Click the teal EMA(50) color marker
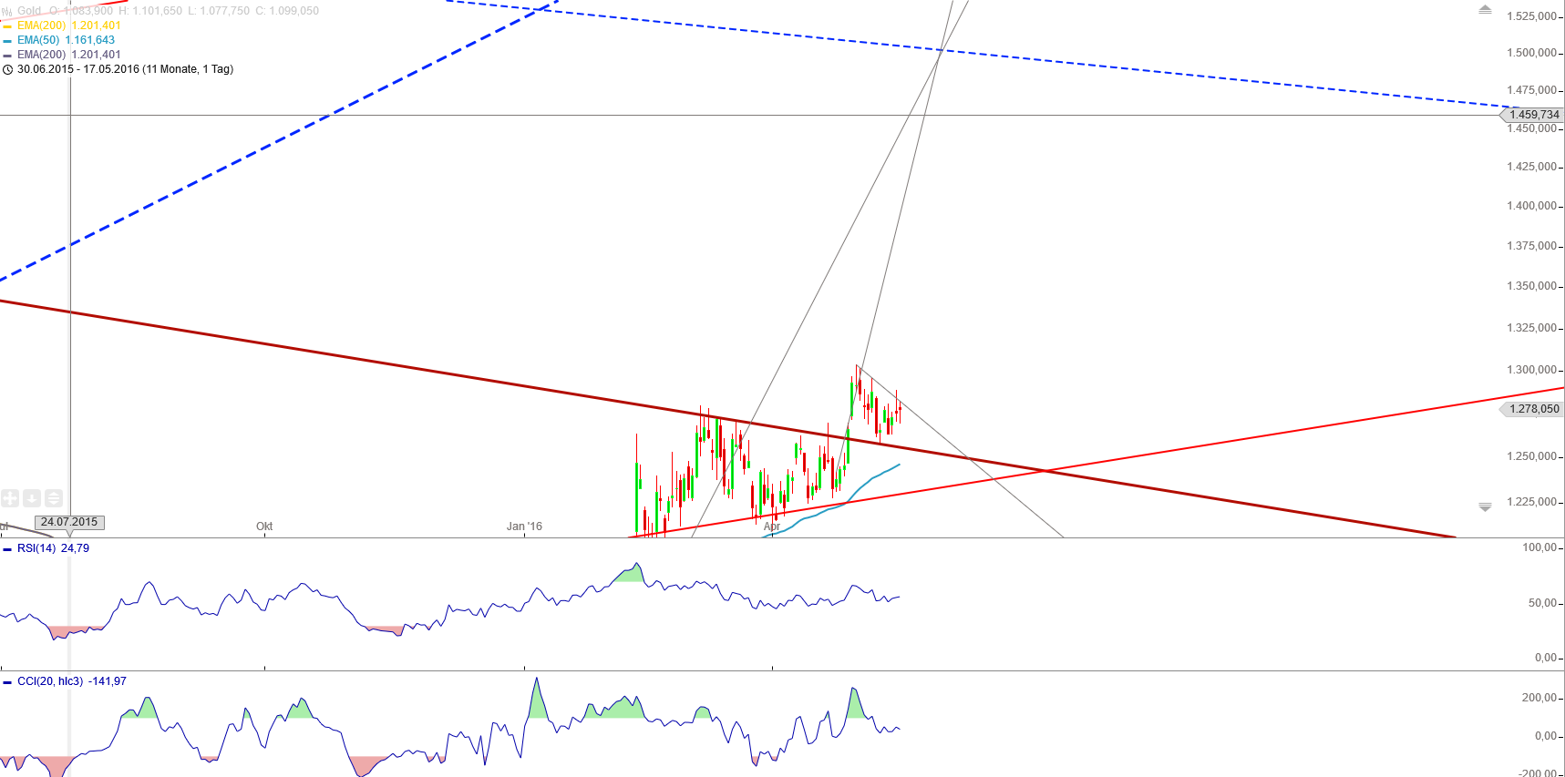The width and height of the screenshot is (1565, 777). click(x=7, y=41)
